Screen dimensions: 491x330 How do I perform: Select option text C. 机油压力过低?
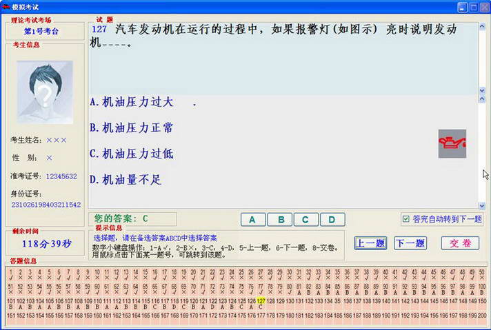pos(131,154)
